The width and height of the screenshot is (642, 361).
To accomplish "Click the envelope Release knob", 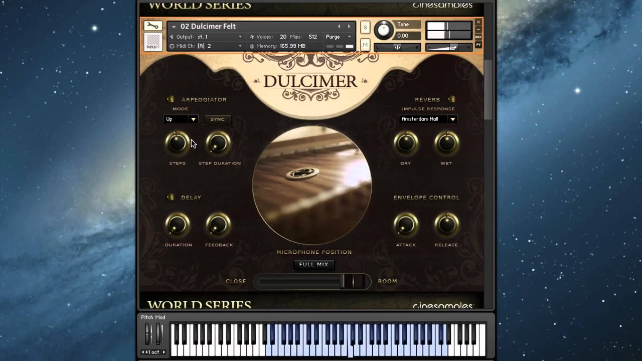I will coord(446,225).
